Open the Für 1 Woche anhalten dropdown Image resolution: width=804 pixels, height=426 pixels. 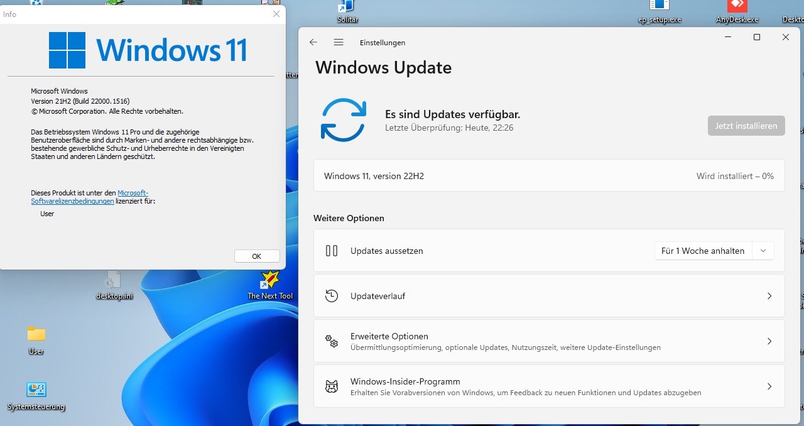714,251
